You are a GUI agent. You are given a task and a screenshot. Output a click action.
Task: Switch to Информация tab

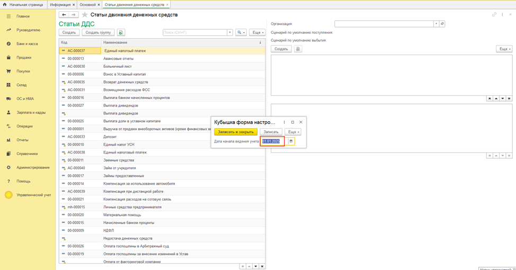(x=60, y=5)
